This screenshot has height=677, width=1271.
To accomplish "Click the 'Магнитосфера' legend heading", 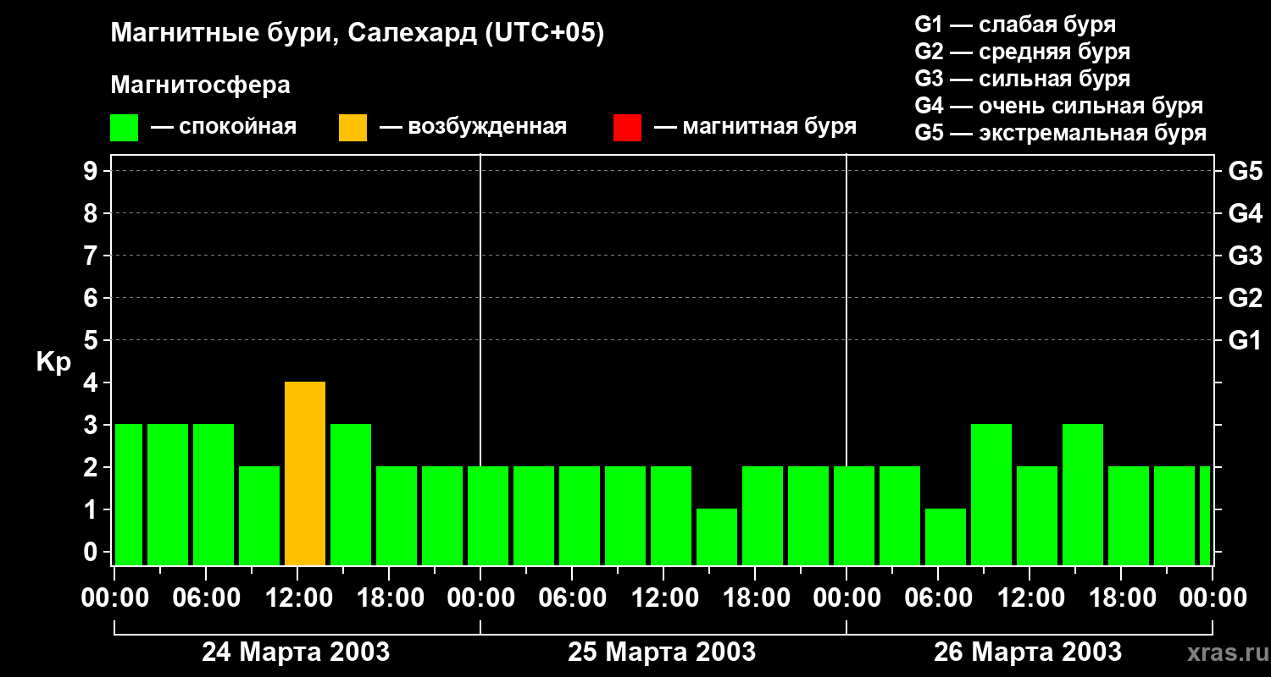I will (200, 85).
